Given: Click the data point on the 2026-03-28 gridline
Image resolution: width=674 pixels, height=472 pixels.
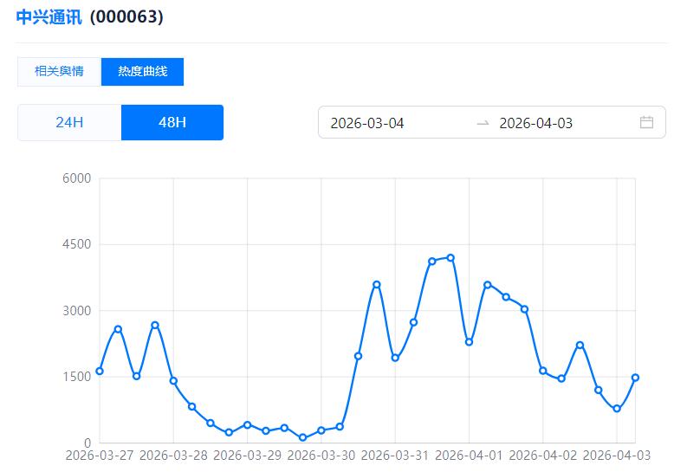Looking at the screenshot, I should 173,380.
